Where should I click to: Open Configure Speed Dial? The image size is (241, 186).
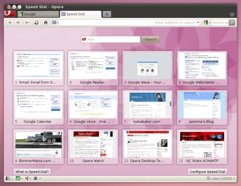(208, 172)
